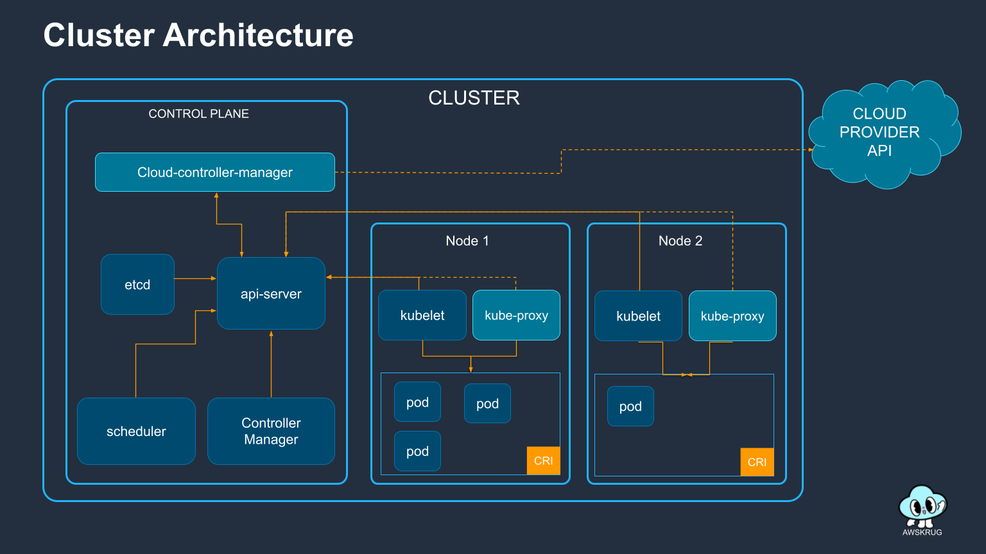Click the etcd box
986x554 pixels.
click(137, 285)
